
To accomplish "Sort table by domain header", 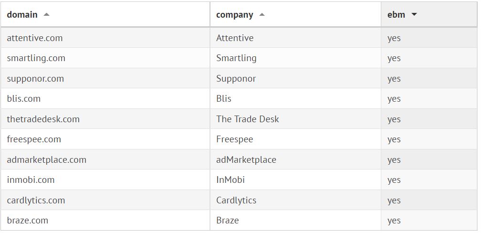I will pyautogui.click(x=22, y=15).
